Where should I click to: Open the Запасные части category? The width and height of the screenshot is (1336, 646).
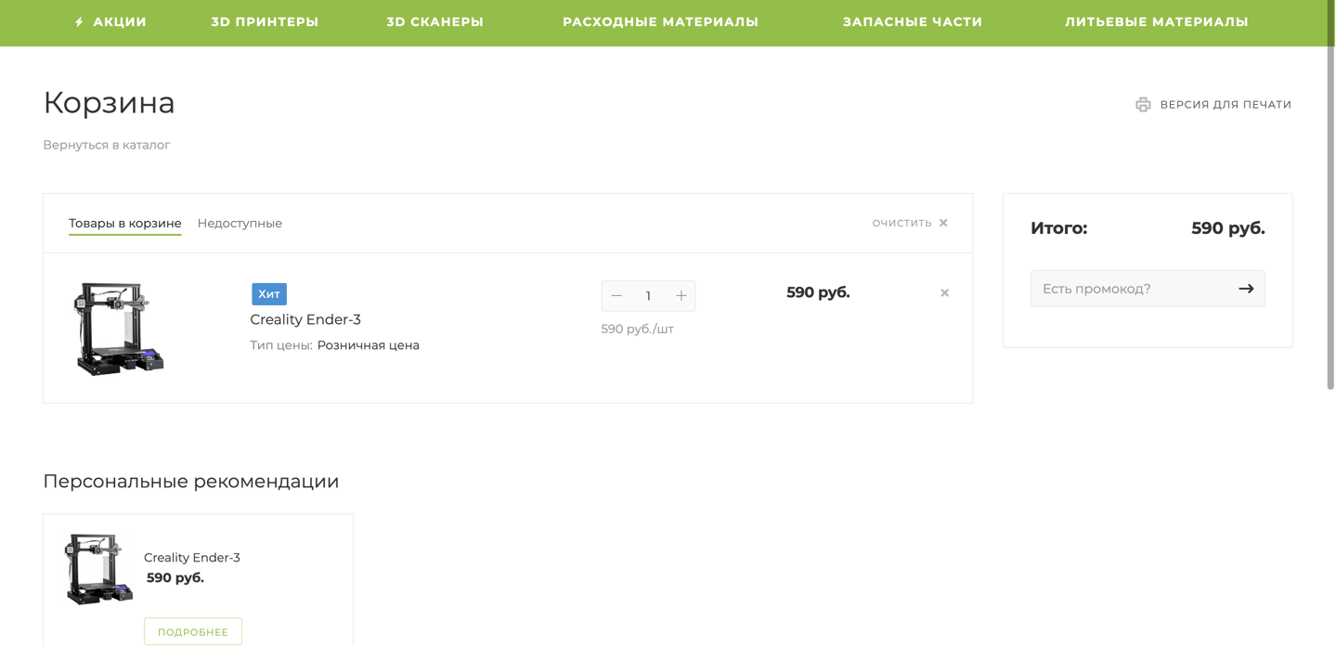[913, 22]
